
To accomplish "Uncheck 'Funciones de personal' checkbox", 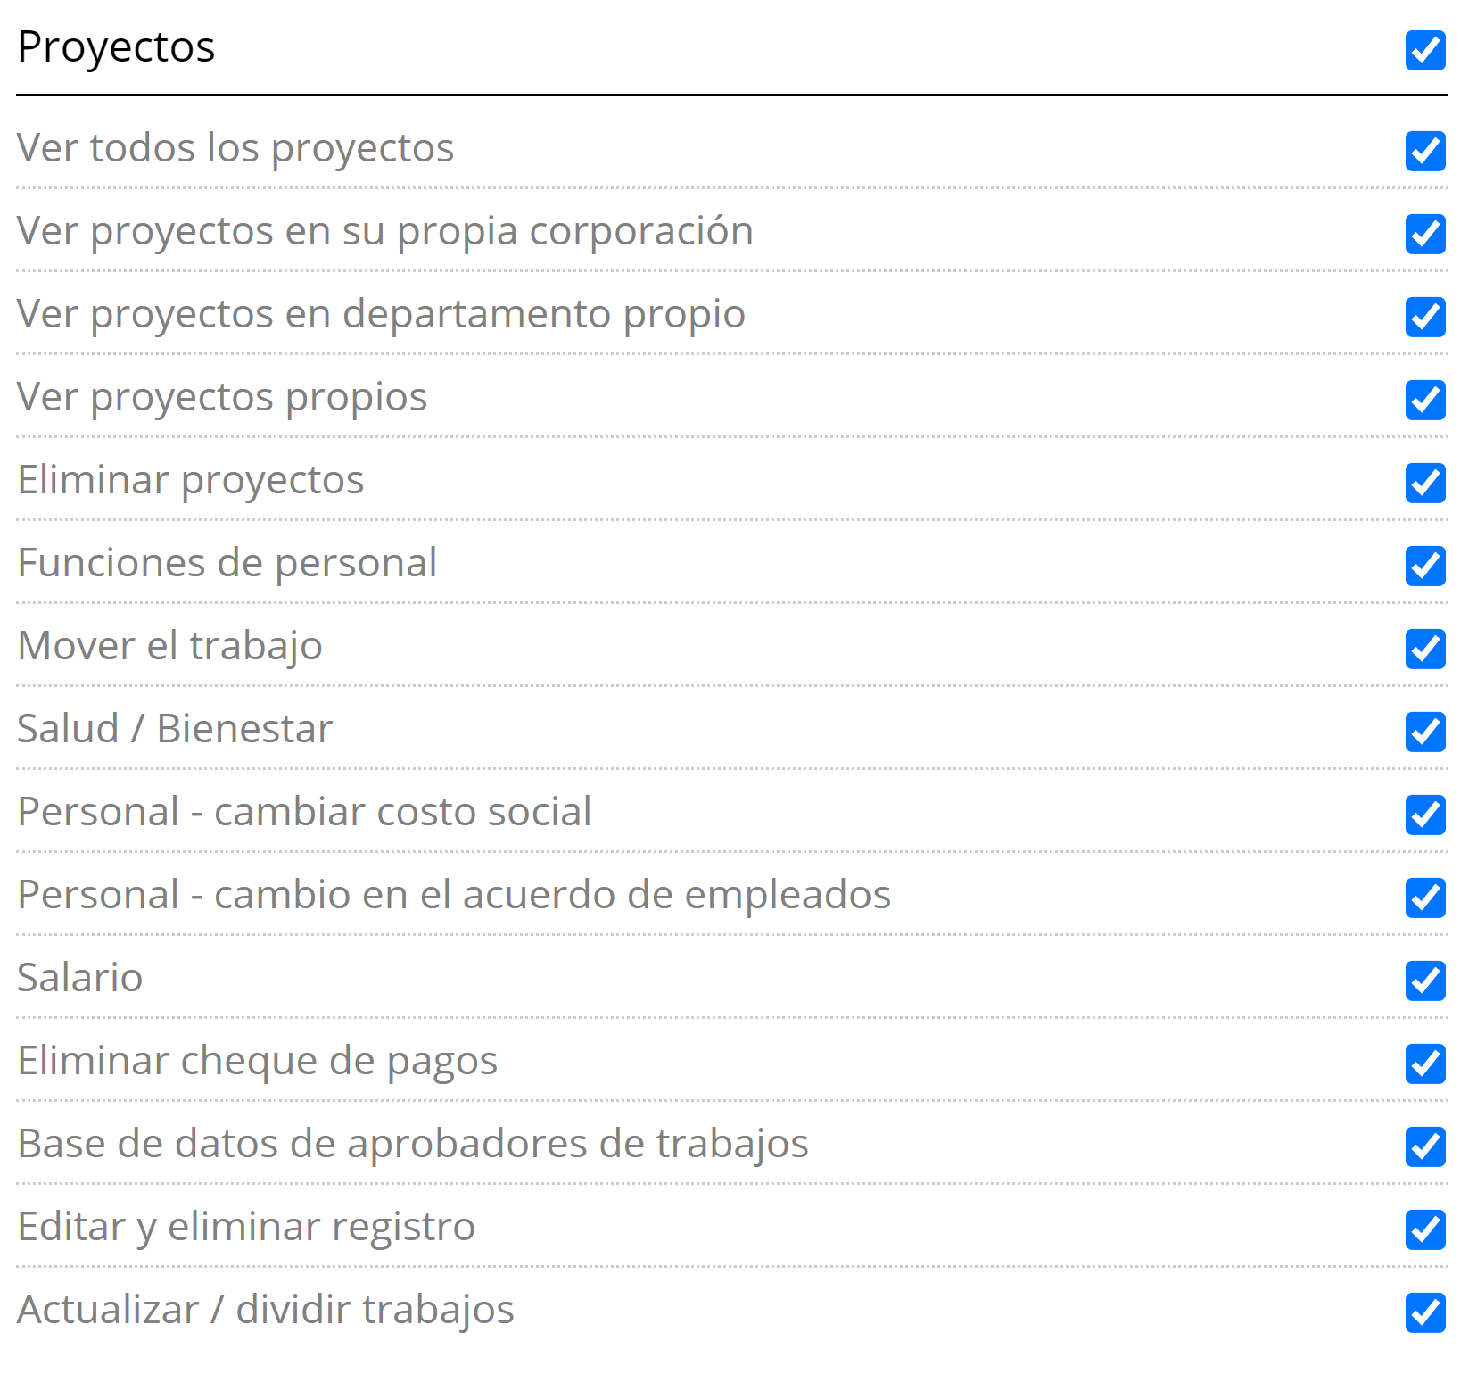I will coord(1424,566).
